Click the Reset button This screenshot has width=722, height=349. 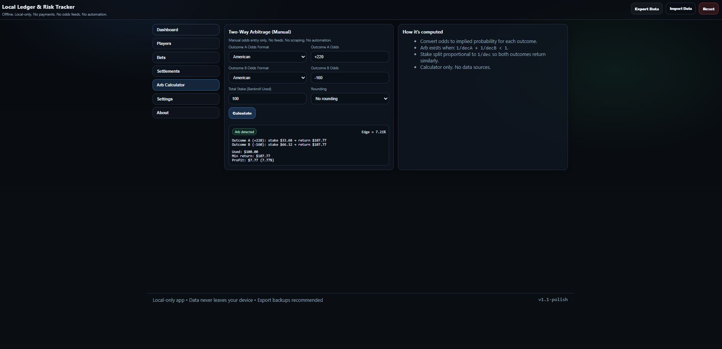tap(708, 9)
